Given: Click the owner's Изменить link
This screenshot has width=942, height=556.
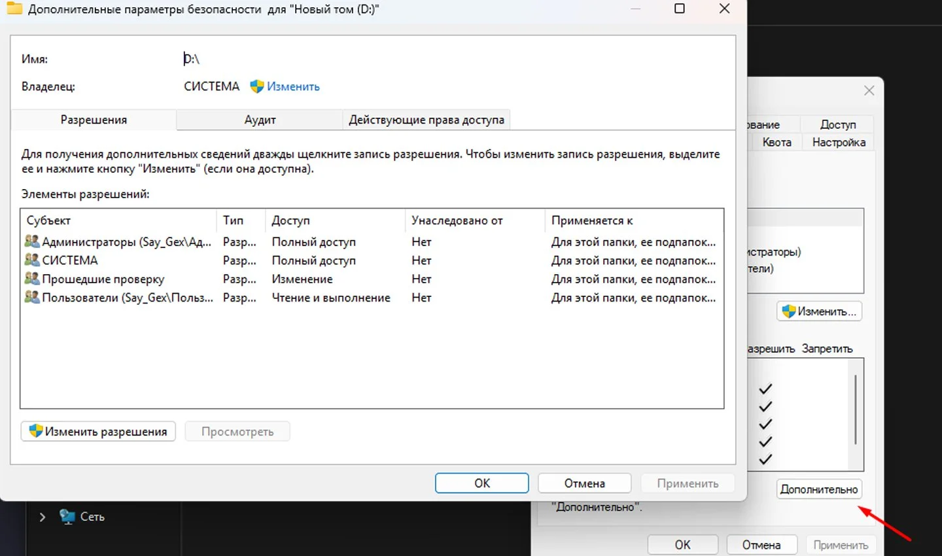Looking at the screenshot, I should [293, 86].
